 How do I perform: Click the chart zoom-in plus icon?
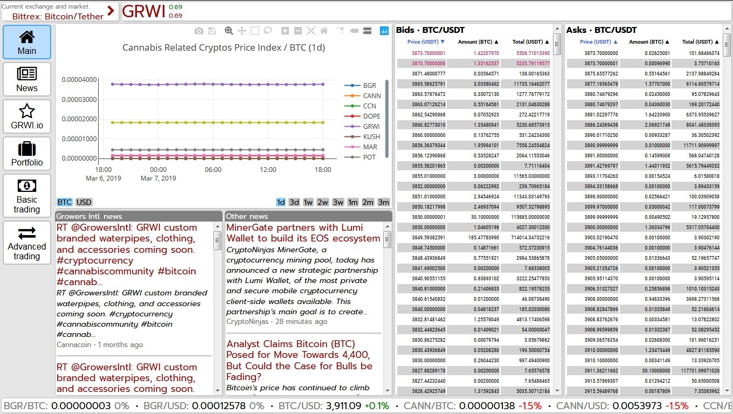click(285, 31)
